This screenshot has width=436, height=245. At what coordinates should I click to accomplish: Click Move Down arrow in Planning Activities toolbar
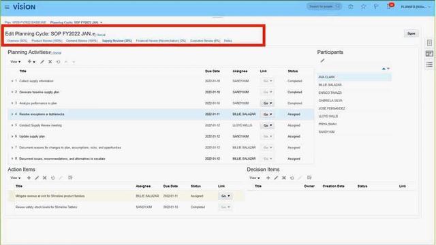(74, 62)
